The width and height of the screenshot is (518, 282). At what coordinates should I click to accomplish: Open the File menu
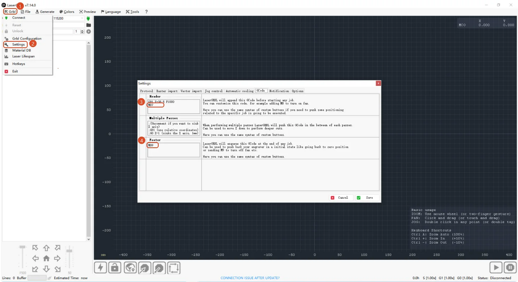click(25, 11)
